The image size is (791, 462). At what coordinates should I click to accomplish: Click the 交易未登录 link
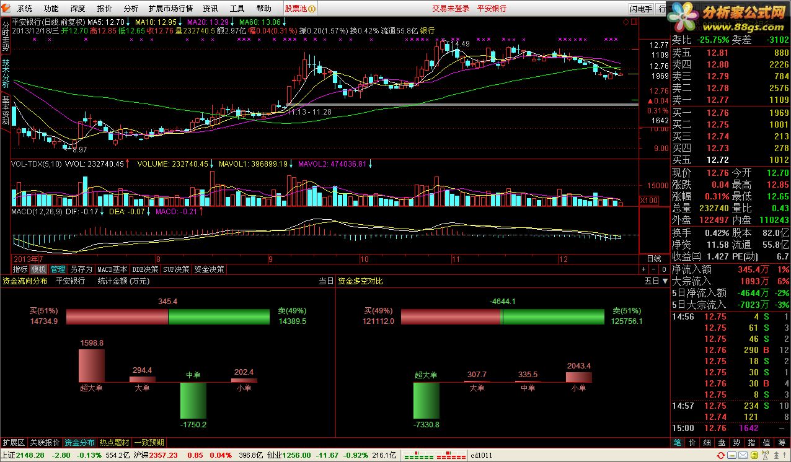tap(451, 9)
